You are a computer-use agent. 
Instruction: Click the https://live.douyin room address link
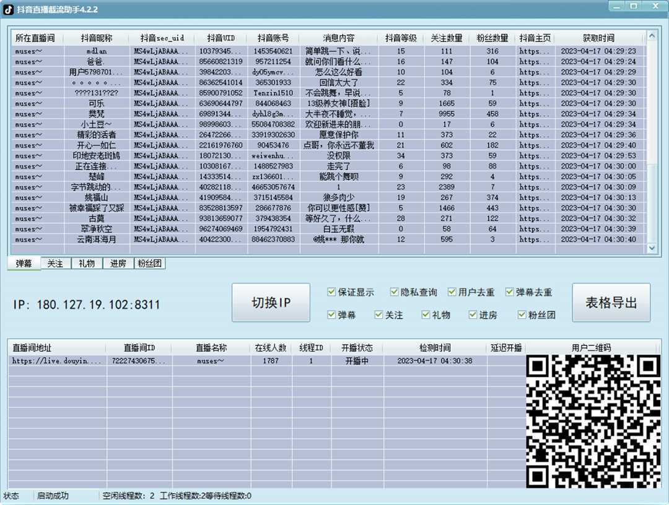58,360
